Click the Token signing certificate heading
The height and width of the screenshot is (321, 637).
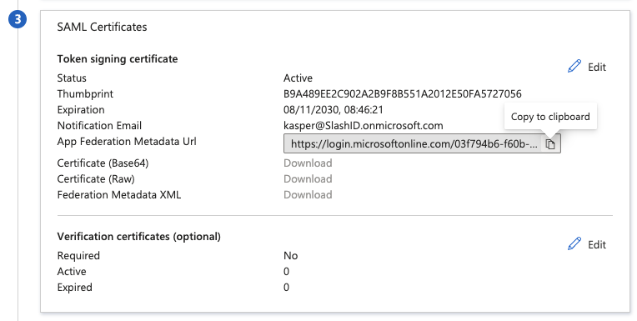pyautogui.click(x=118, y=59)
